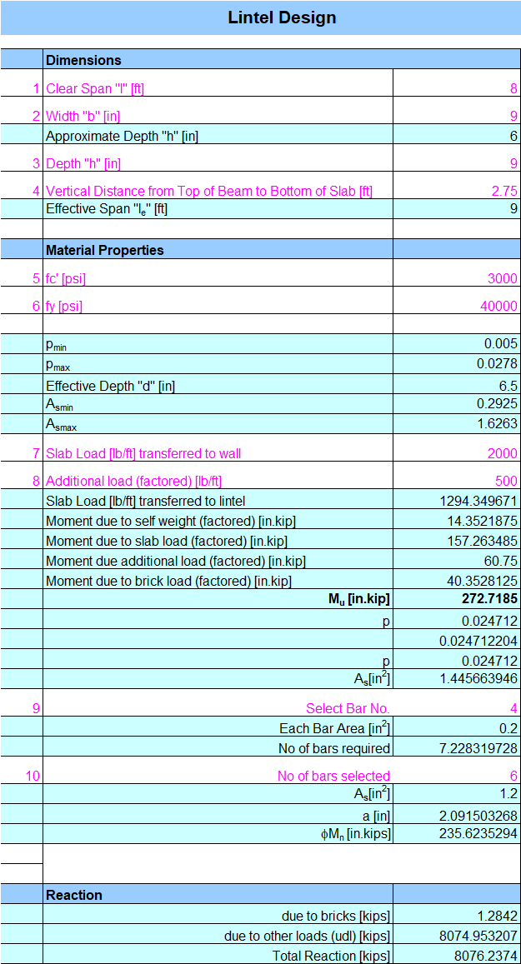This screenshot has height=964, width=521.
Task: Click the Vertical Distance value 2.75
Action: pyautogui.click(x=457, y=185)
